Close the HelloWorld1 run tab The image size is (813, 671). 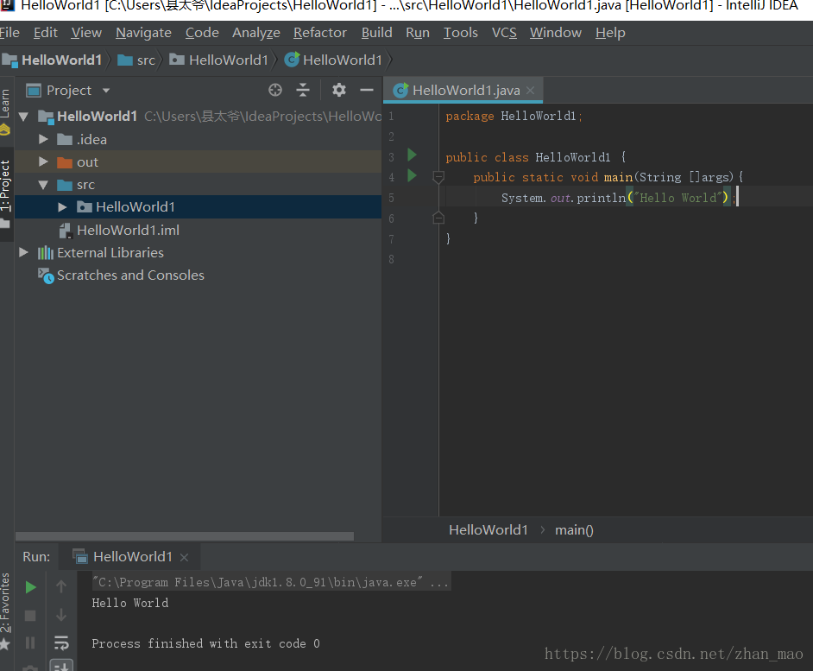(x=184, y=557)
